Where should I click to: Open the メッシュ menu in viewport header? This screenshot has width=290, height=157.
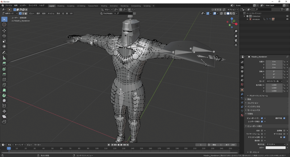coord(51,13)
